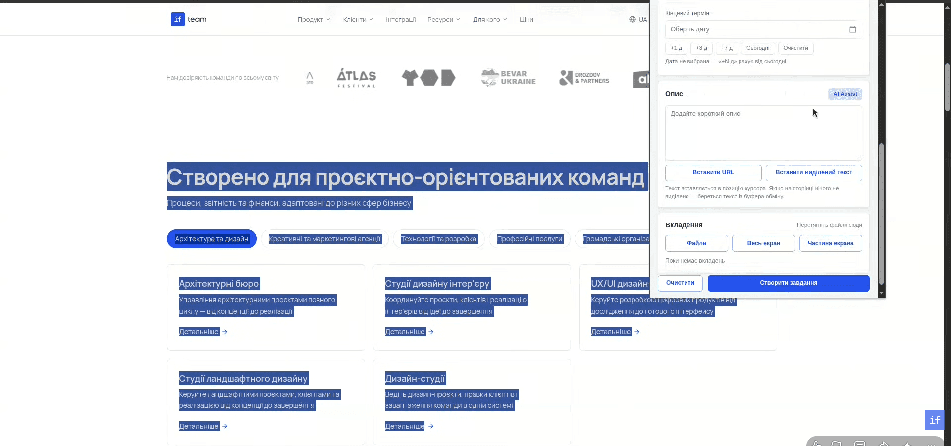The width and height of the screenshot is (951, 446).
Task: Open the calendar icon in date field
Action: tap(852, 29)
